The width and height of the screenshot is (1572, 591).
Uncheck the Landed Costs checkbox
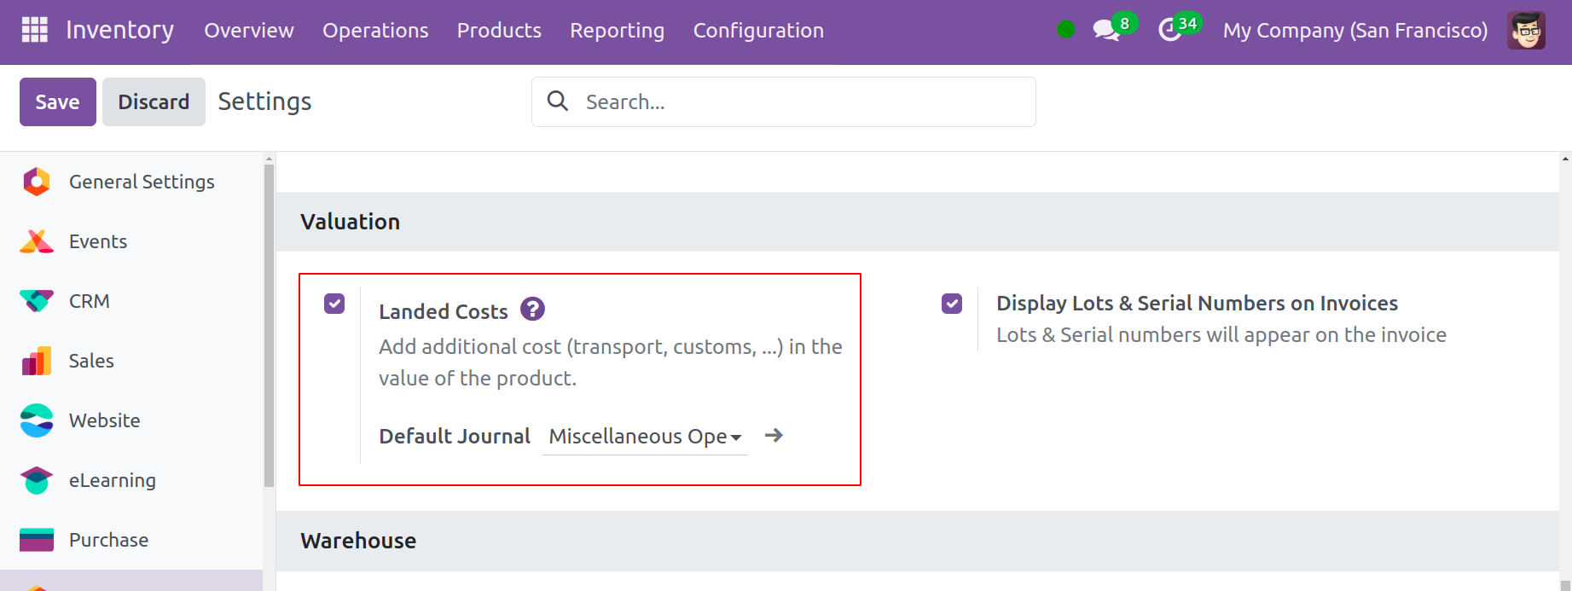[334, 304]
